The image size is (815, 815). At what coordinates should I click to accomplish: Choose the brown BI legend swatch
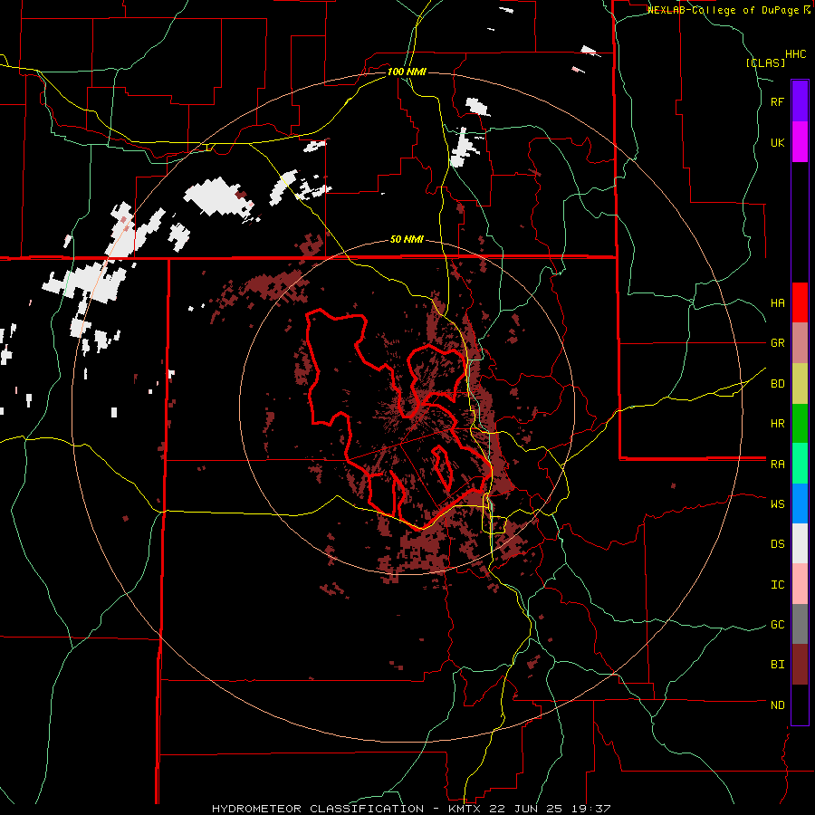pyautogui.click(x=800, y=665)
